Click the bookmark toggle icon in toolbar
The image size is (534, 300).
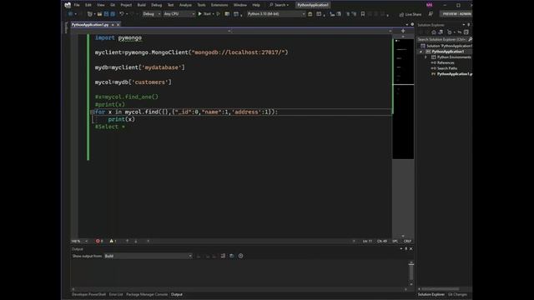click(363, 14)
